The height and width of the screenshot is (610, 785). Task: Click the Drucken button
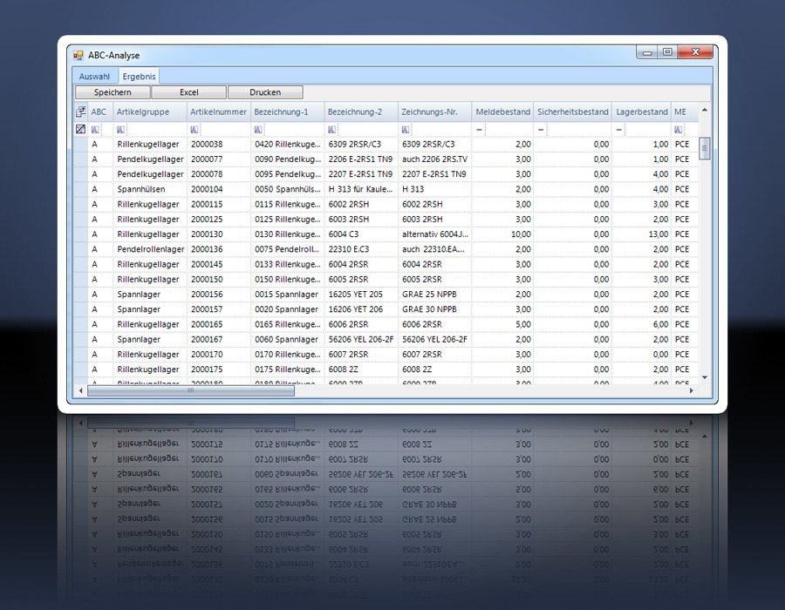click(x=265, y=91)
